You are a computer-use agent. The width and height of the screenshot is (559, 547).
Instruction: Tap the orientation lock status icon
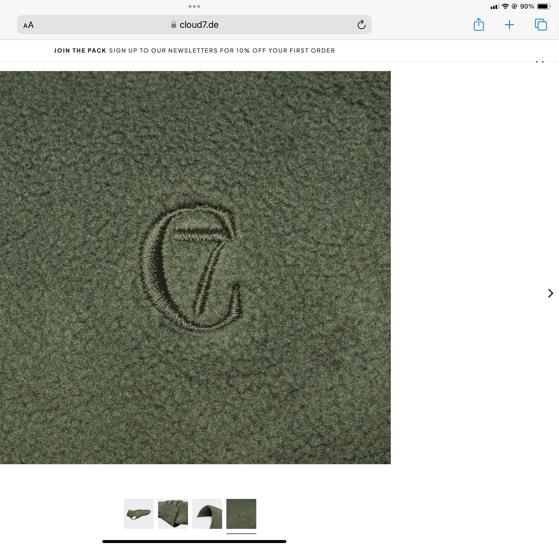pos(514,6)
